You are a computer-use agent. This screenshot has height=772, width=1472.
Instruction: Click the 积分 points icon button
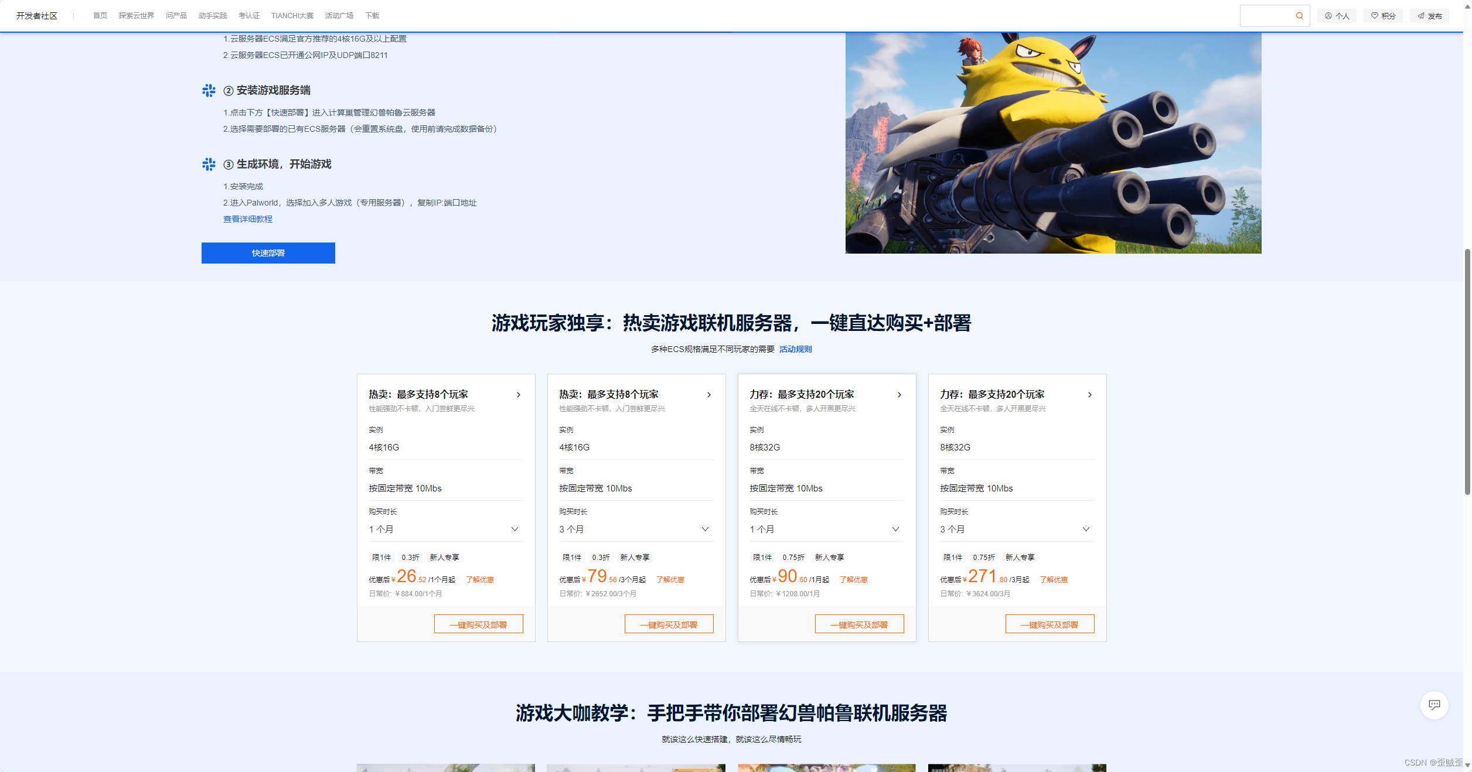click(1383, 16)
